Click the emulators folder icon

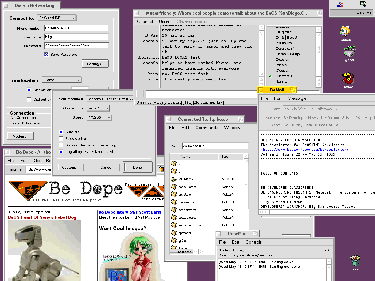[x=174, y=225]
